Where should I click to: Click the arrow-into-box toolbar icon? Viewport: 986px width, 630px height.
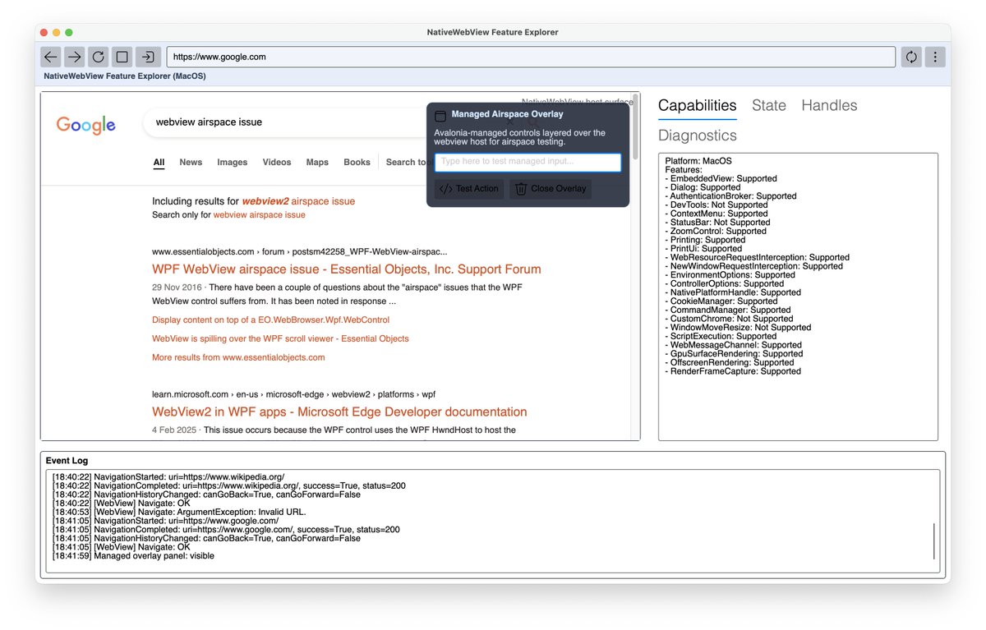click(148, 57)
